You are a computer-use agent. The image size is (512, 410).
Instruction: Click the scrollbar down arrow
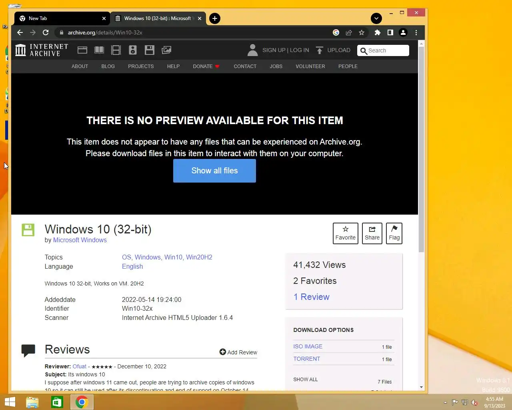tap(421, 387)
